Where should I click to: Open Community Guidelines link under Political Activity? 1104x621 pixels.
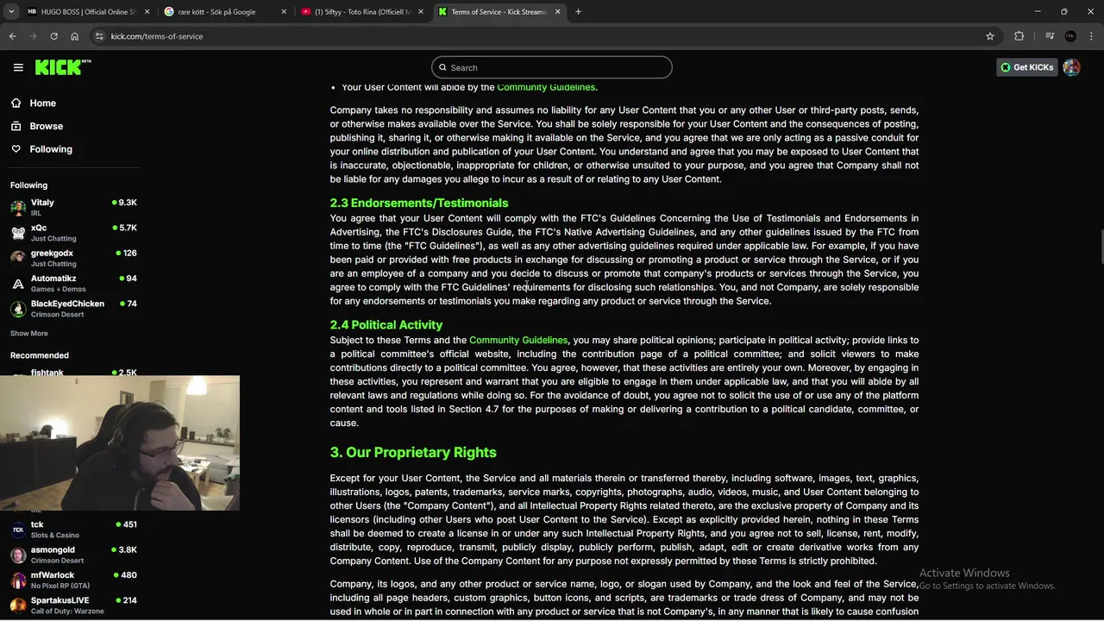[518, 340]
